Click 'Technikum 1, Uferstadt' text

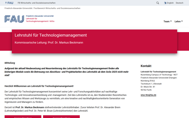pyautogui.click(x=151, y=84)
